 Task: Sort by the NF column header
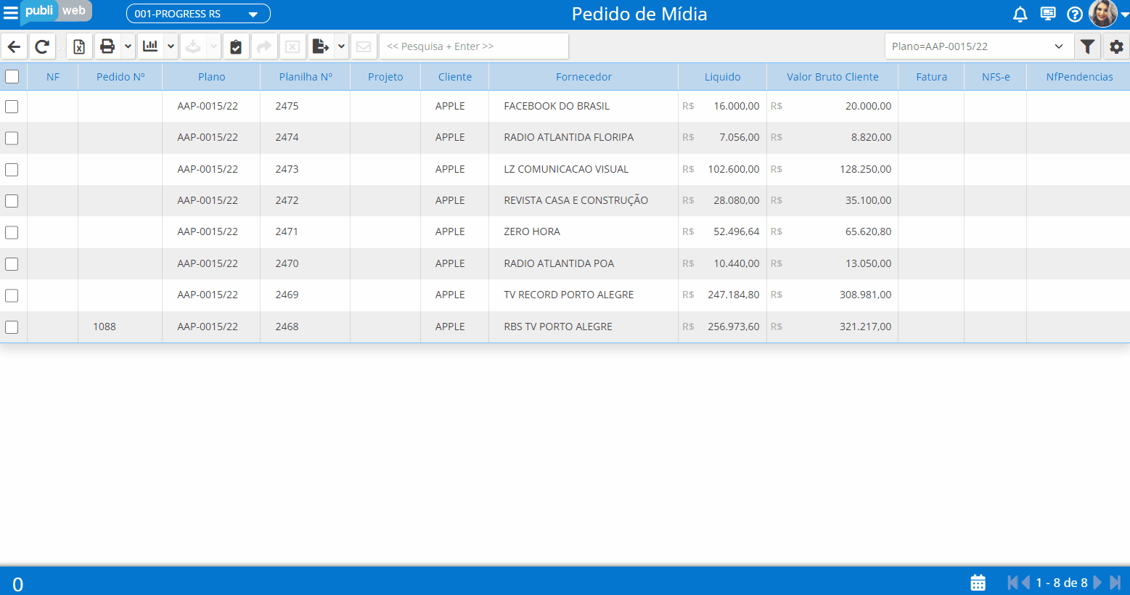[53, 77]
